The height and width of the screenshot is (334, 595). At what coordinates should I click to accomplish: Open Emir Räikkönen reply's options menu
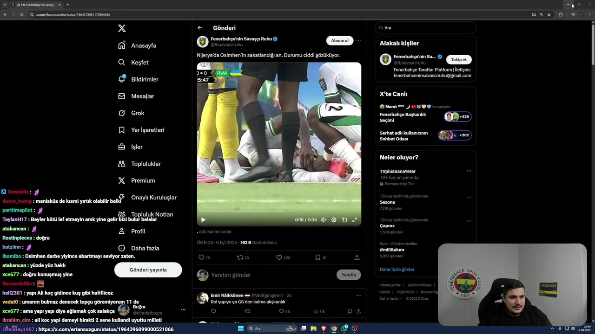pyautogui.click(x=358, y=295)
